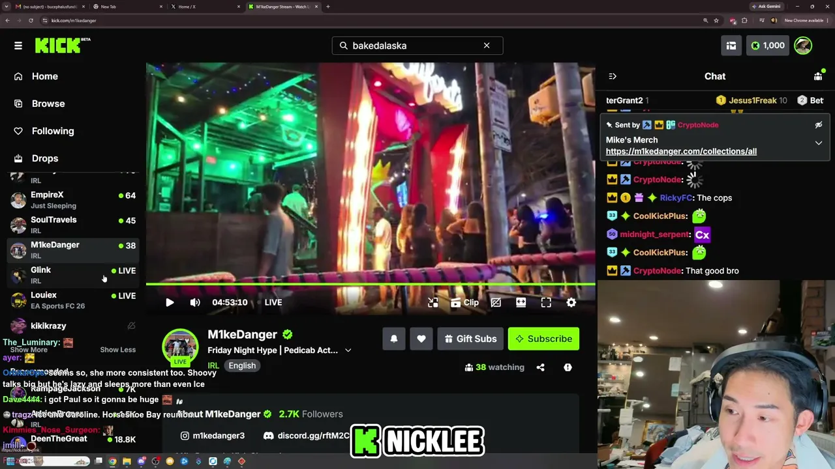Expand the stream title dropdown
This screenshot has width=835, height=469.
pyautogui.click(x=348, y=350)
